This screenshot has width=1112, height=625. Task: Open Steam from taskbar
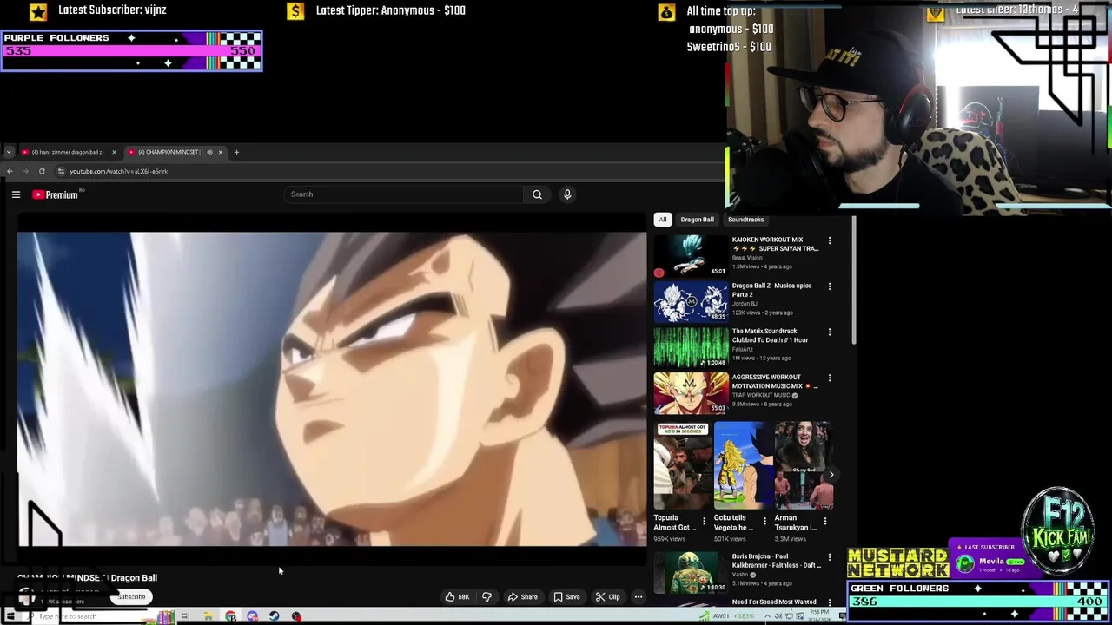tap(274, 616)
